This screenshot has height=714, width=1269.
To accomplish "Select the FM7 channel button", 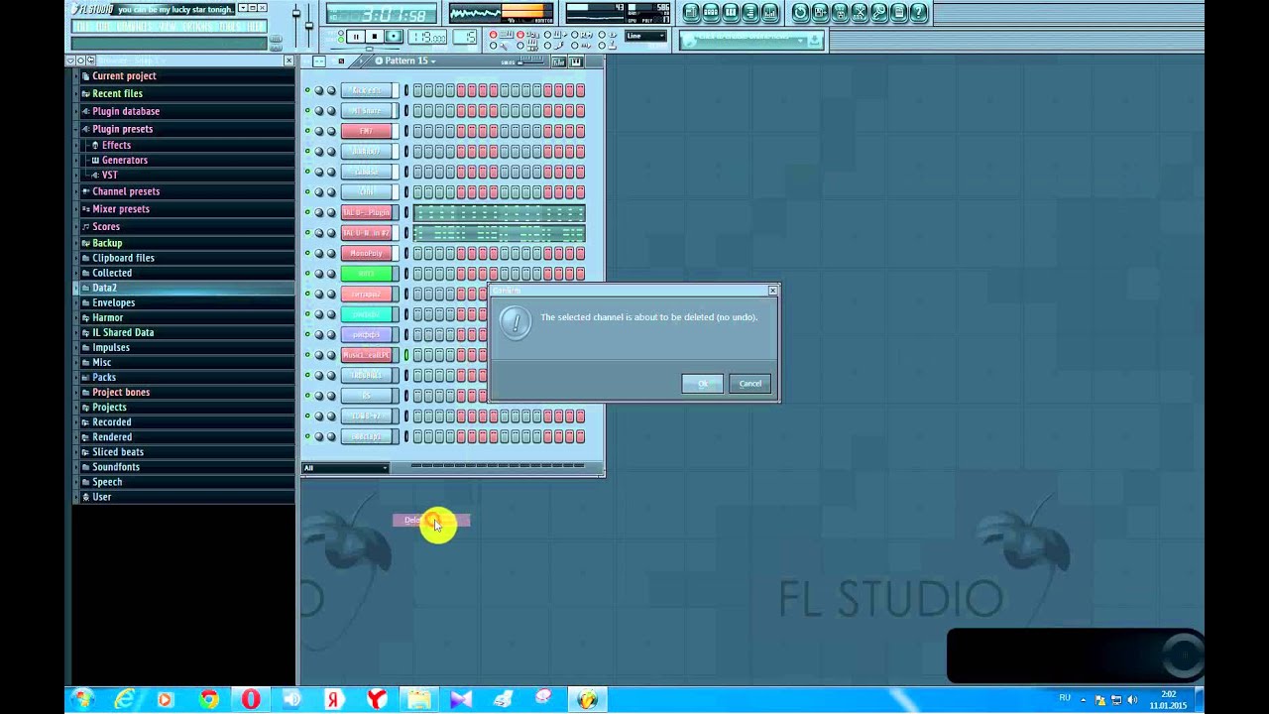I will pos(366,131).
